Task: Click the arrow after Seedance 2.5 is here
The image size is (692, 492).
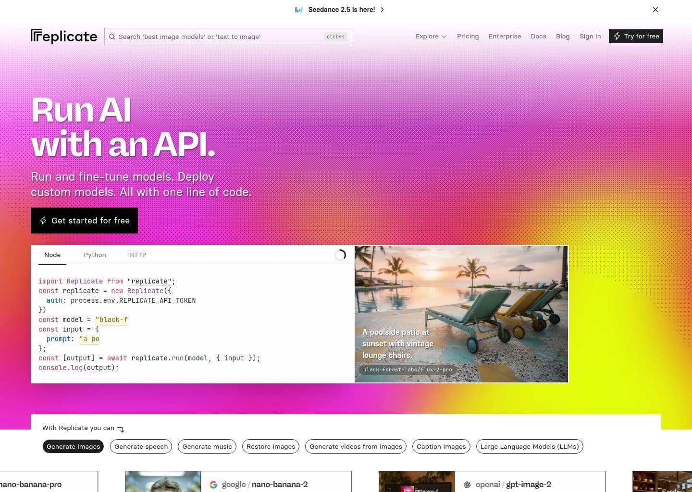Action: tap(382, 10)
